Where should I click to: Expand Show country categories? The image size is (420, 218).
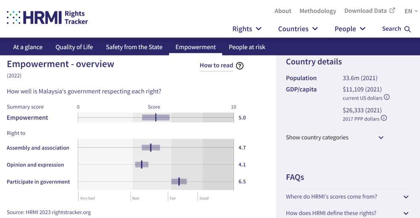click(335, 138)
